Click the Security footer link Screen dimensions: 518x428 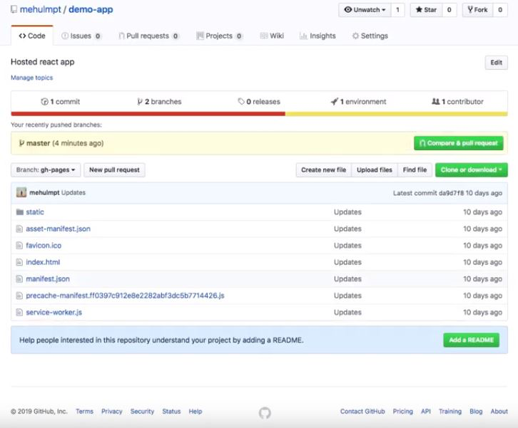click(142, 412)
